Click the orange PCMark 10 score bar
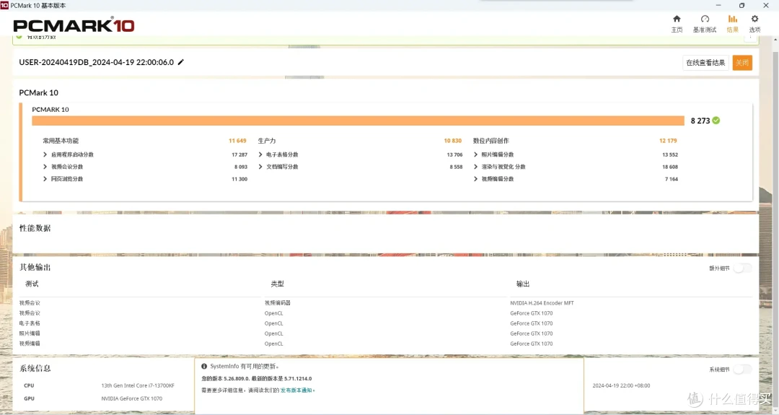Image resolution: width=779 pixels, height=415 pixels. click(x=358, y=121)
